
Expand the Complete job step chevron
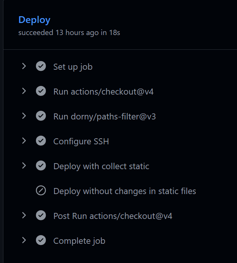click(x=24, y=240)
